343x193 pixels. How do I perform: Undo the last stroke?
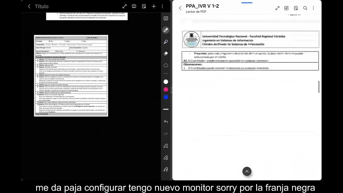pyautogui.click(x=166, y=122)
